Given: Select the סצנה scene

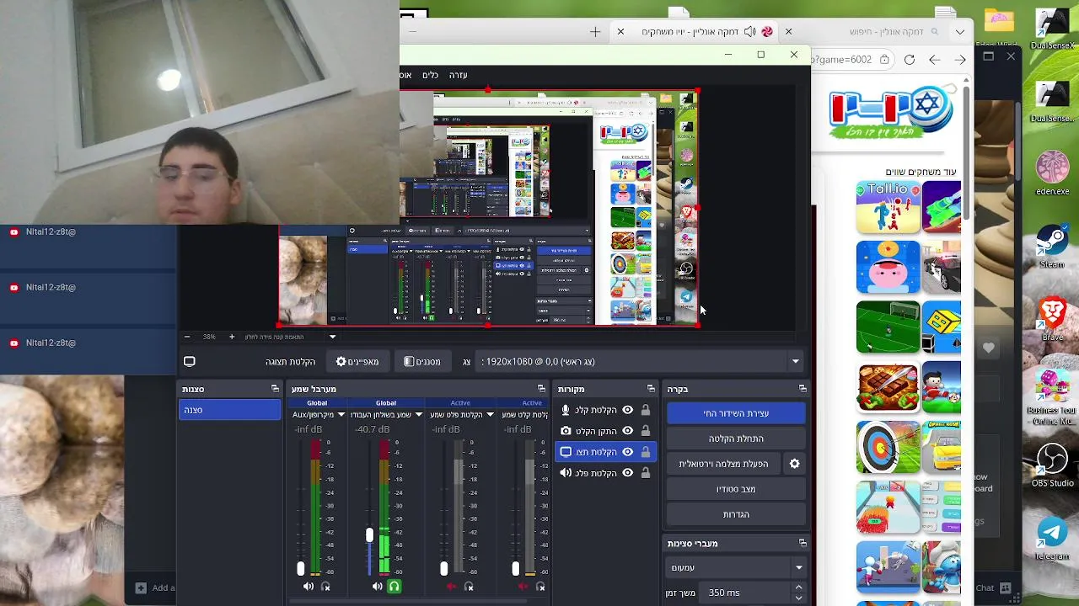Looking at the screenshot, I should click(x=230, y=410).
